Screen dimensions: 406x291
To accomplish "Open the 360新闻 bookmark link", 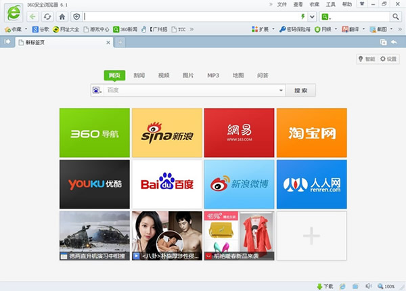I will point(125,29).
